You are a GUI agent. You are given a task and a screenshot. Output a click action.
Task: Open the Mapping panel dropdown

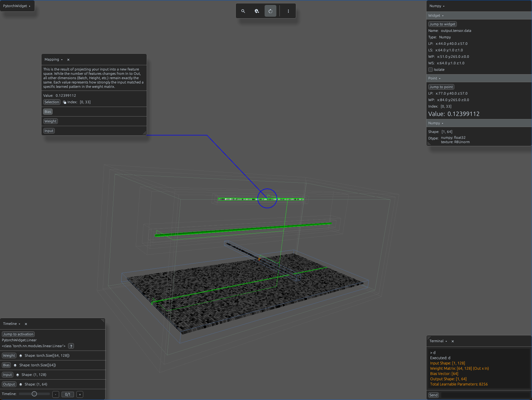click(54, 60)
